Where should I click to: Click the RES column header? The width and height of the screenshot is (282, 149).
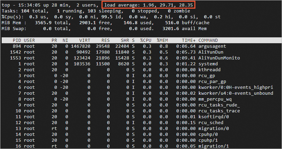pos(105,40)
